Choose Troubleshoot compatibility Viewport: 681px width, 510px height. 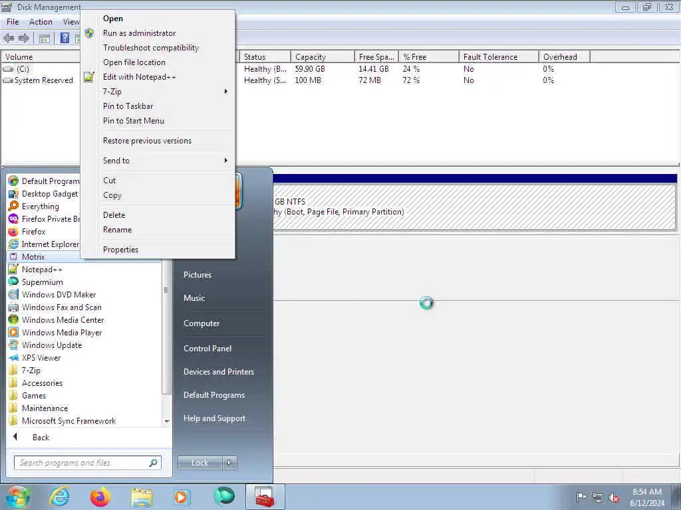click(x=158, y=48)
